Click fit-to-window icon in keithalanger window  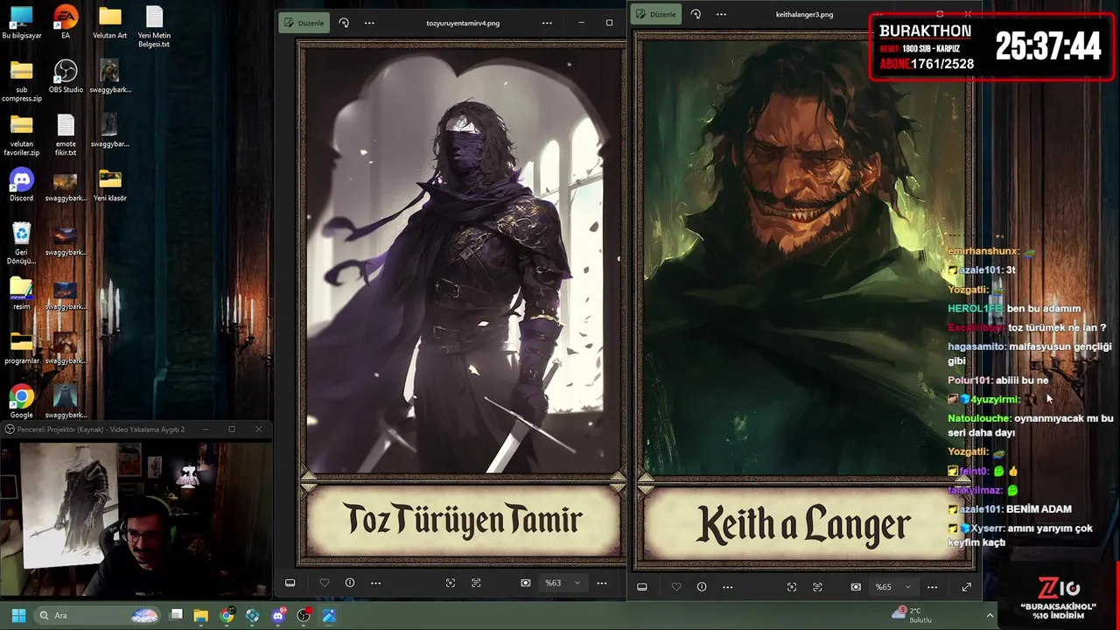pyautogui.click(x=856, y=587)
